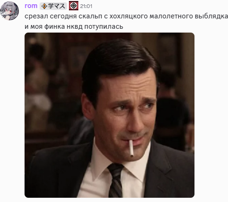This screenshot has height=202, width=228.
Task: Click the word "нквд" in the message
Action: [x=75, y=26]
